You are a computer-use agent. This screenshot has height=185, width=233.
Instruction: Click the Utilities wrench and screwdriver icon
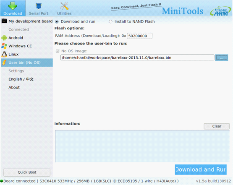[x=64, y=6]
